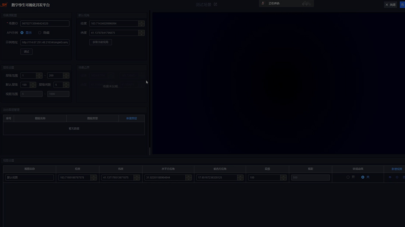Click the second action icon in 默认视图 row
This screenshot has height=227, width=405.
coord(397,177)
